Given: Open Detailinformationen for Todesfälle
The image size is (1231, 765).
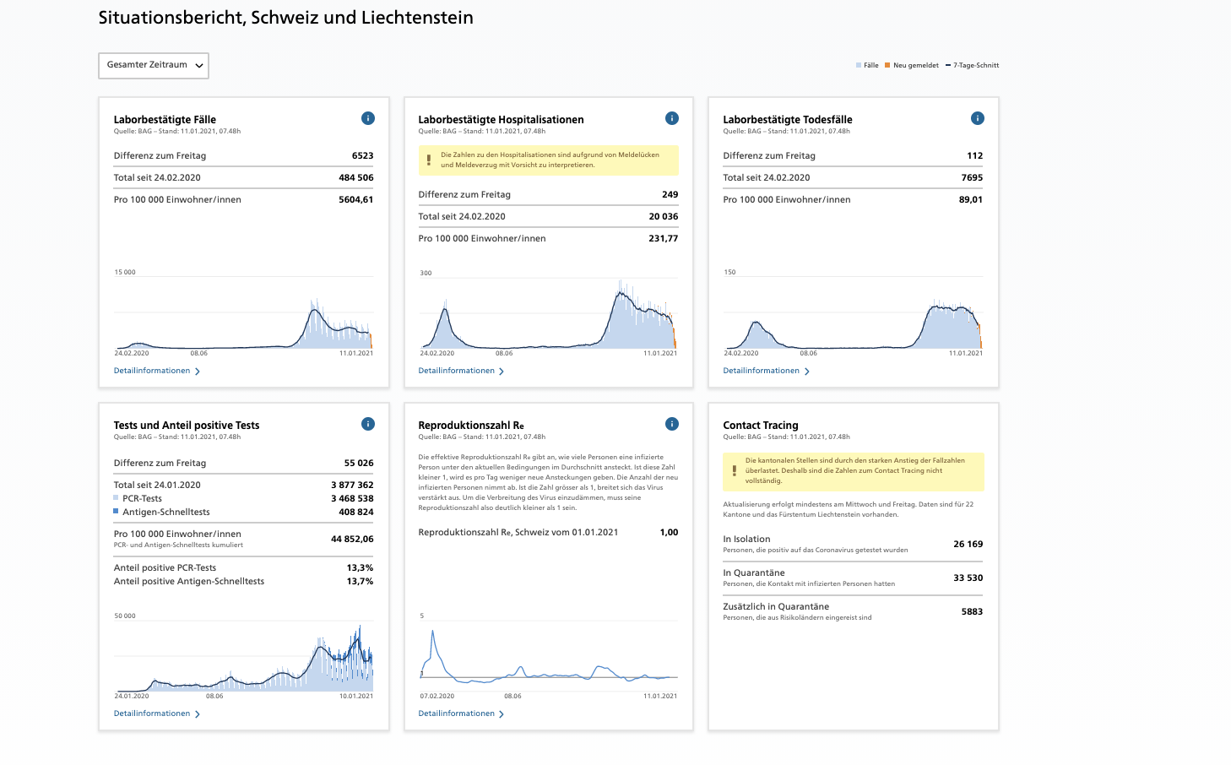Looking at the screenshot, I should [x=766, y=371].
